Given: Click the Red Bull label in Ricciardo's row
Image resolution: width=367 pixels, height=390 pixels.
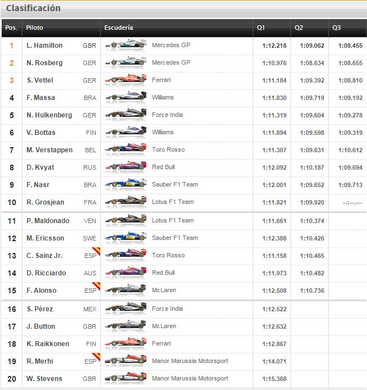Looking at the screenshot, I should coord(163,273).
